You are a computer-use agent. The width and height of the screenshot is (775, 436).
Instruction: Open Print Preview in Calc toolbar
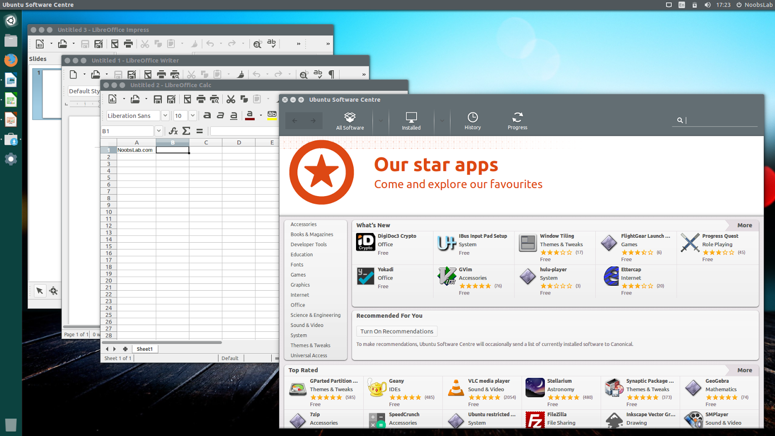(x=215, y=99)
